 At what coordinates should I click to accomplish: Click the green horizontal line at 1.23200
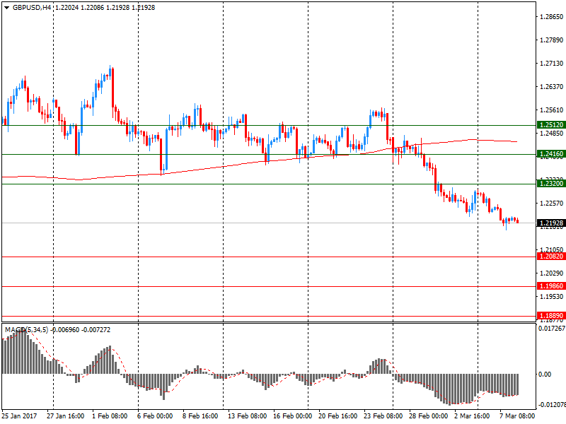pos(269,184)
